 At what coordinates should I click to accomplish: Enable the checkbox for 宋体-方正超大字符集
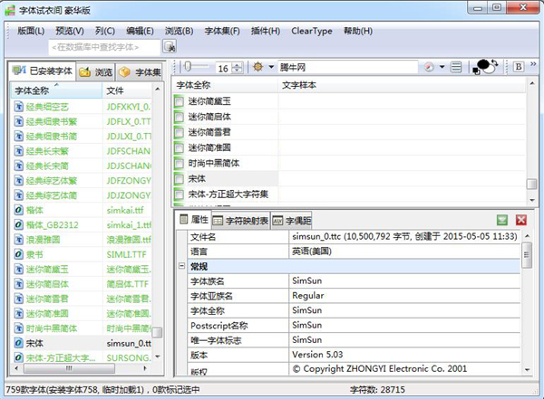point(180,195)
